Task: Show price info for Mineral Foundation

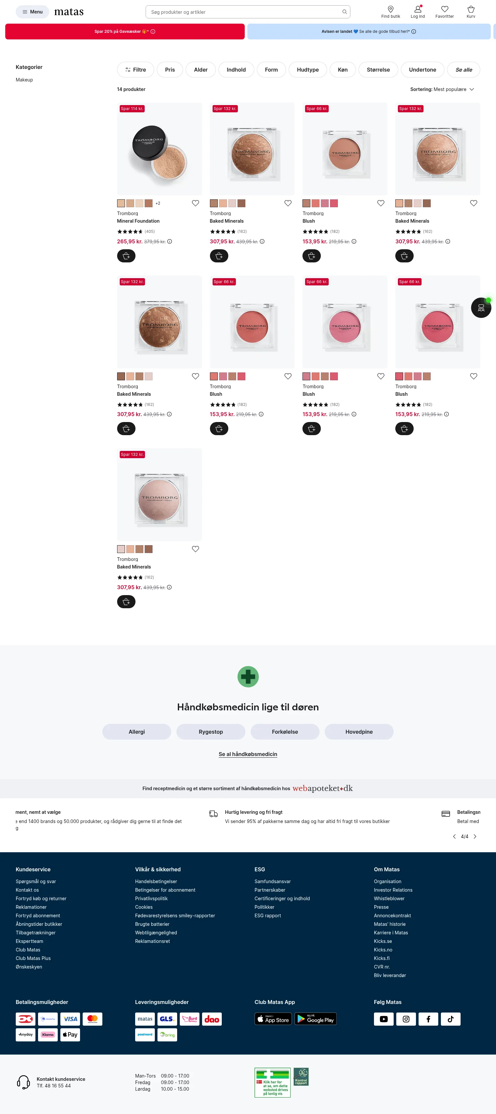Action: (169, 242)
